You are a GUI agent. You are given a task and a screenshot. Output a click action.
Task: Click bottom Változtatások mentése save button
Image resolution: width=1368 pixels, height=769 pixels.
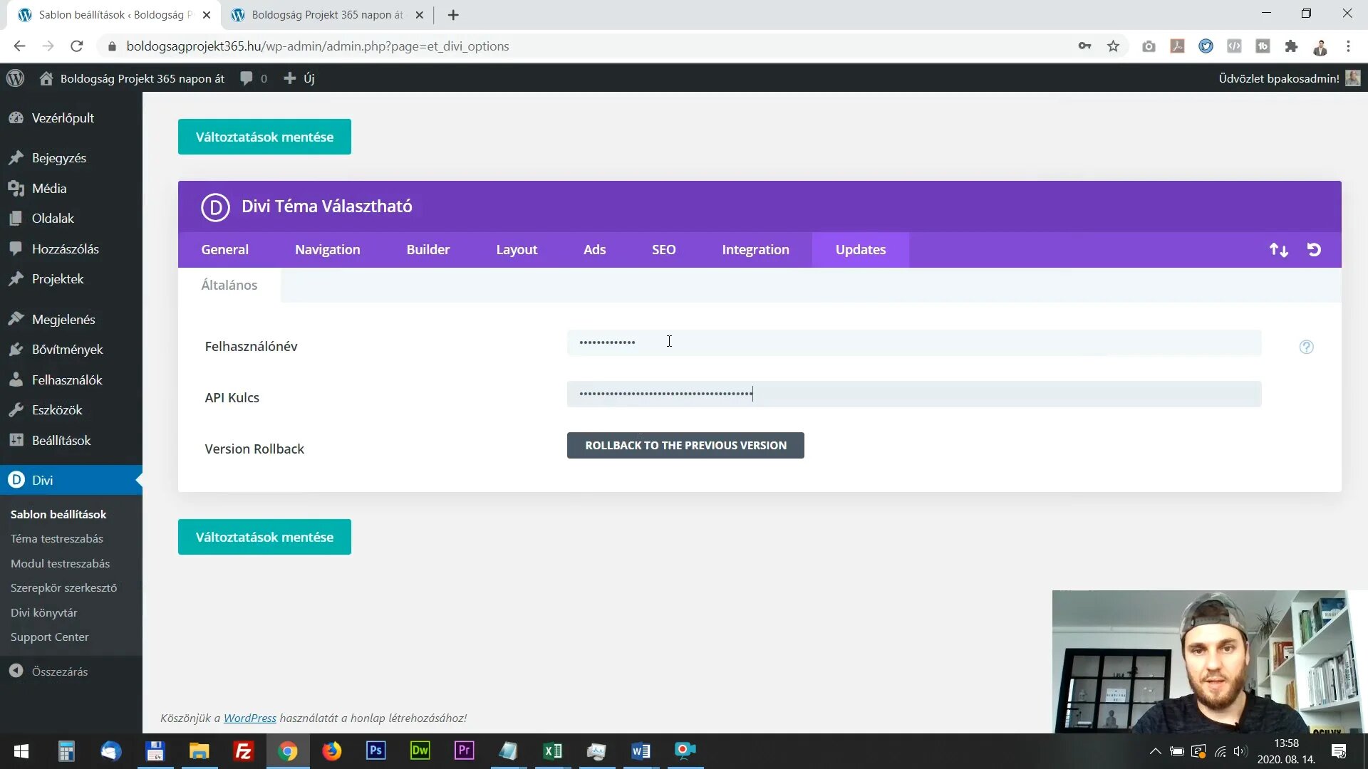pos(264,537)
